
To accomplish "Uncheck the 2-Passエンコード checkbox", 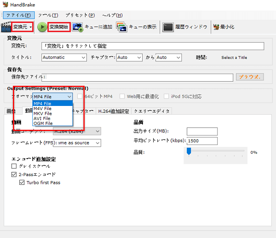I will tap(14, 174).
